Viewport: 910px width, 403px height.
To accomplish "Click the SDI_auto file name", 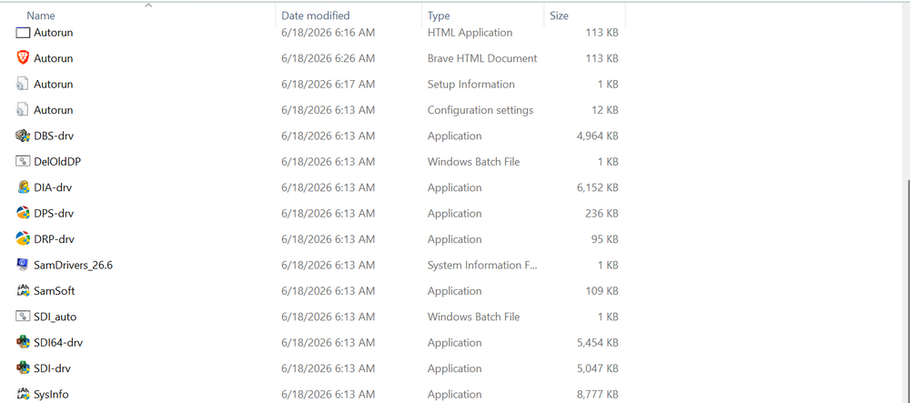I will point(56,317).
